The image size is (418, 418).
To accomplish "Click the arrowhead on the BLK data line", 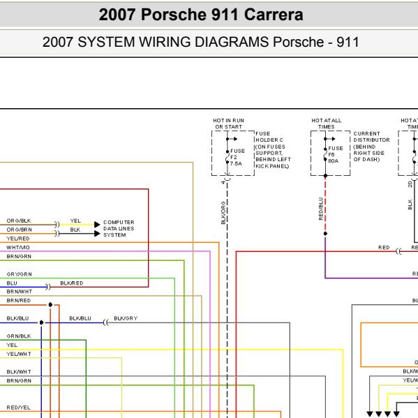I will (97, 234).
